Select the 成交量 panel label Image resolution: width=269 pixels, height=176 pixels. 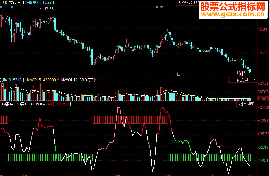[242, 80]
